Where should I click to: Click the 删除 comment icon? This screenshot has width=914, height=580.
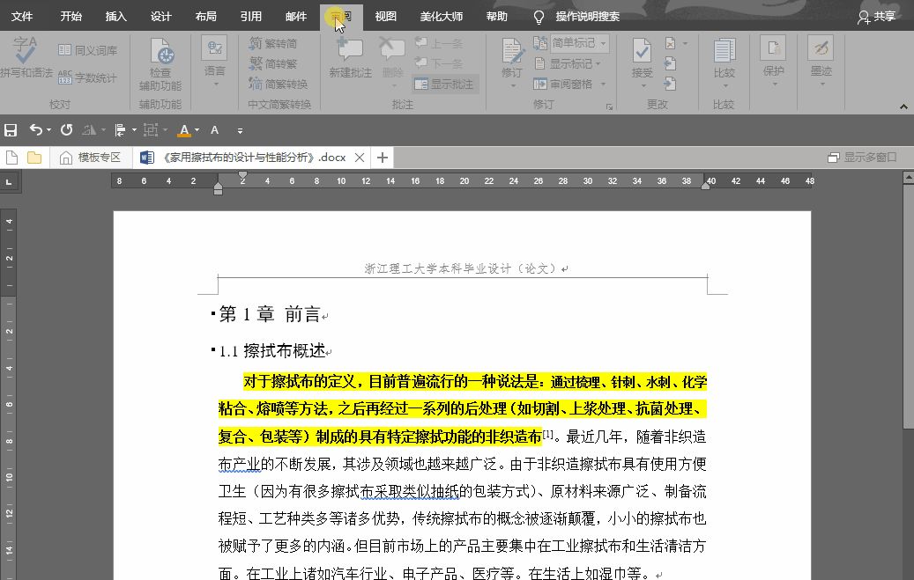click(x=392, y=48)
